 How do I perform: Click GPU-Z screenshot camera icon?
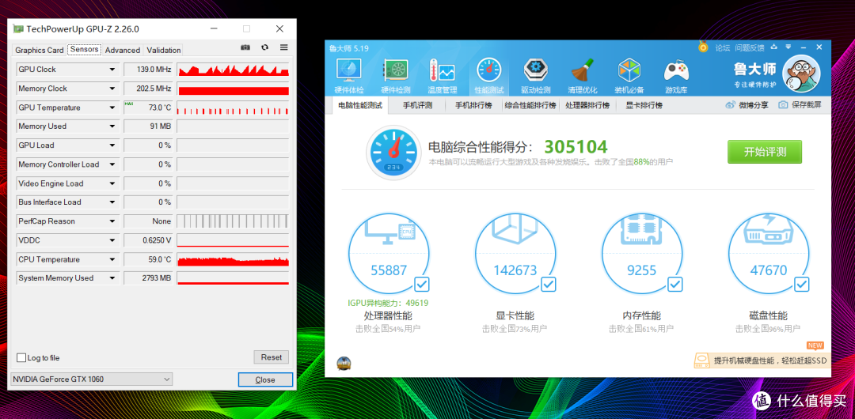tap(245, 47)
